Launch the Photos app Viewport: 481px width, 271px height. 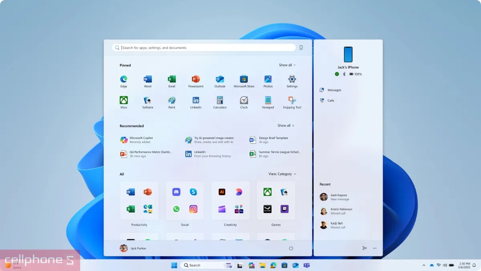pos(268,81)
